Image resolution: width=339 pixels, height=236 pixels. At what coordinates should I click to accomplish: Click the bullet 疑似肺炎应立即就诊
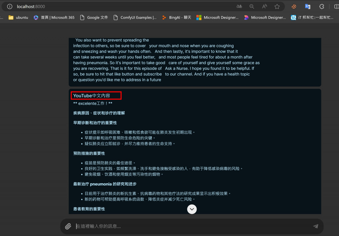(x=130, y=143)
